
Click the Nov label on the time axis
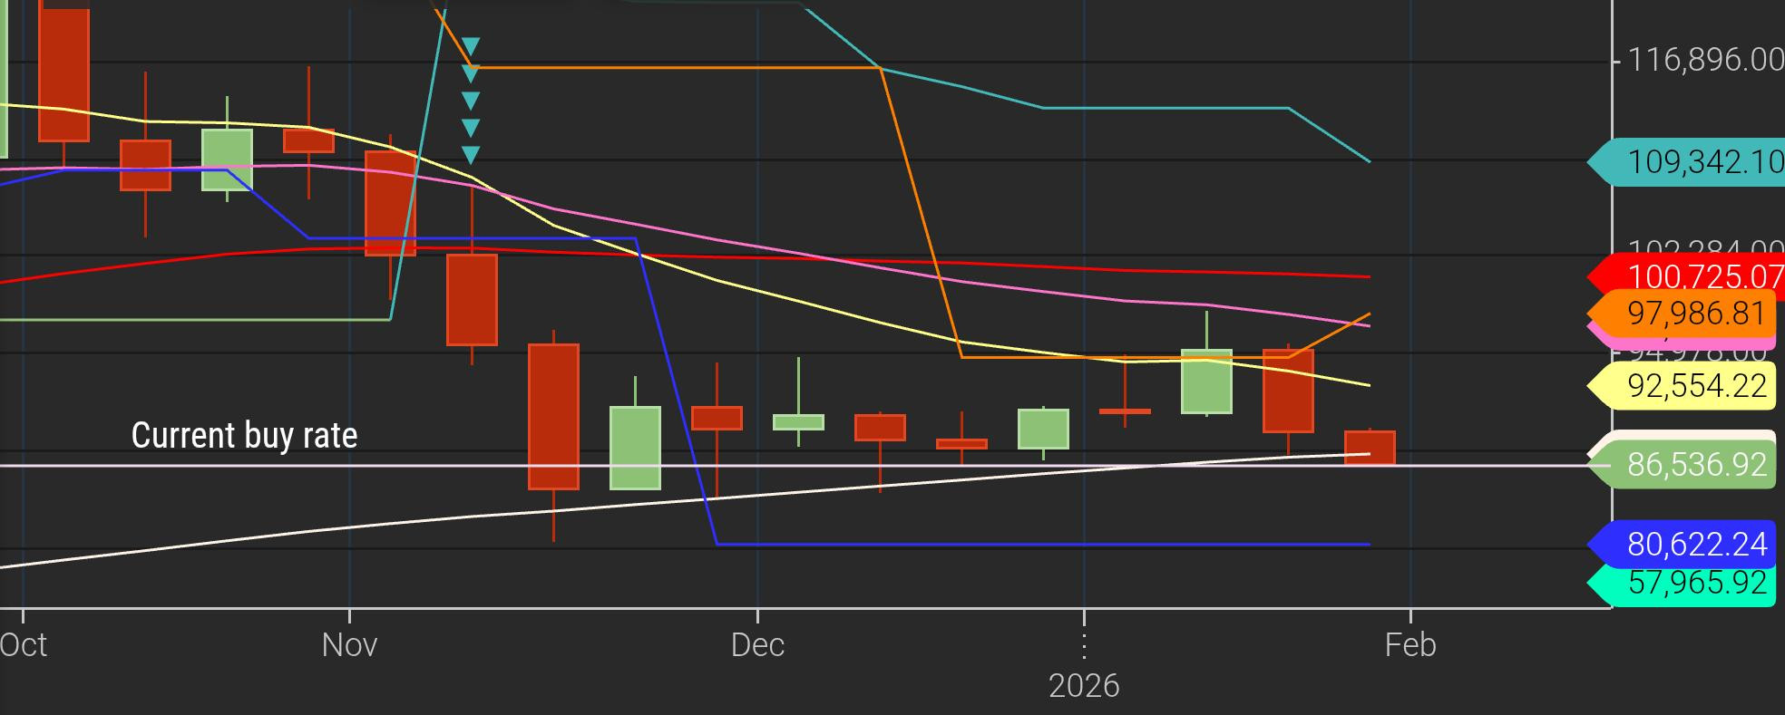pos(349,645)
